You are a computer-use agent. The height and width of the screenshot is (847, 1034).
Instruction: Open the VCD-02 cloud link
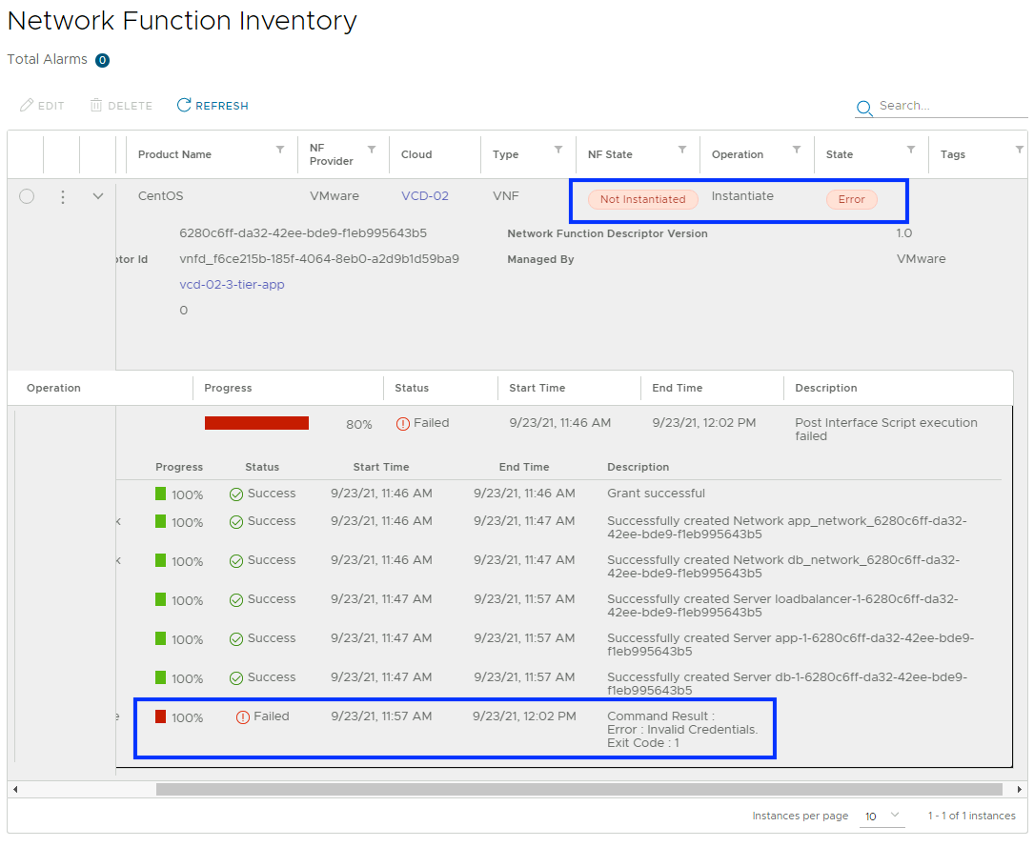tap(424, 196)
